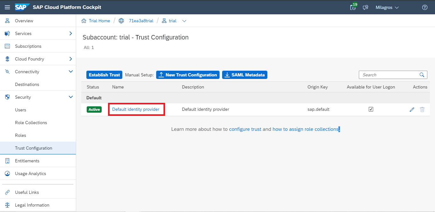Select Role Collections in sidebar
This screenshot has height=212, width=435.
click(x=31, y=123)
